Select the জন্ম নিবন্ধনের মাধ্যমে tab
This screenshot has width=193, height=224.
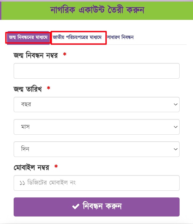pyautogui.click(x=28, y=38)
